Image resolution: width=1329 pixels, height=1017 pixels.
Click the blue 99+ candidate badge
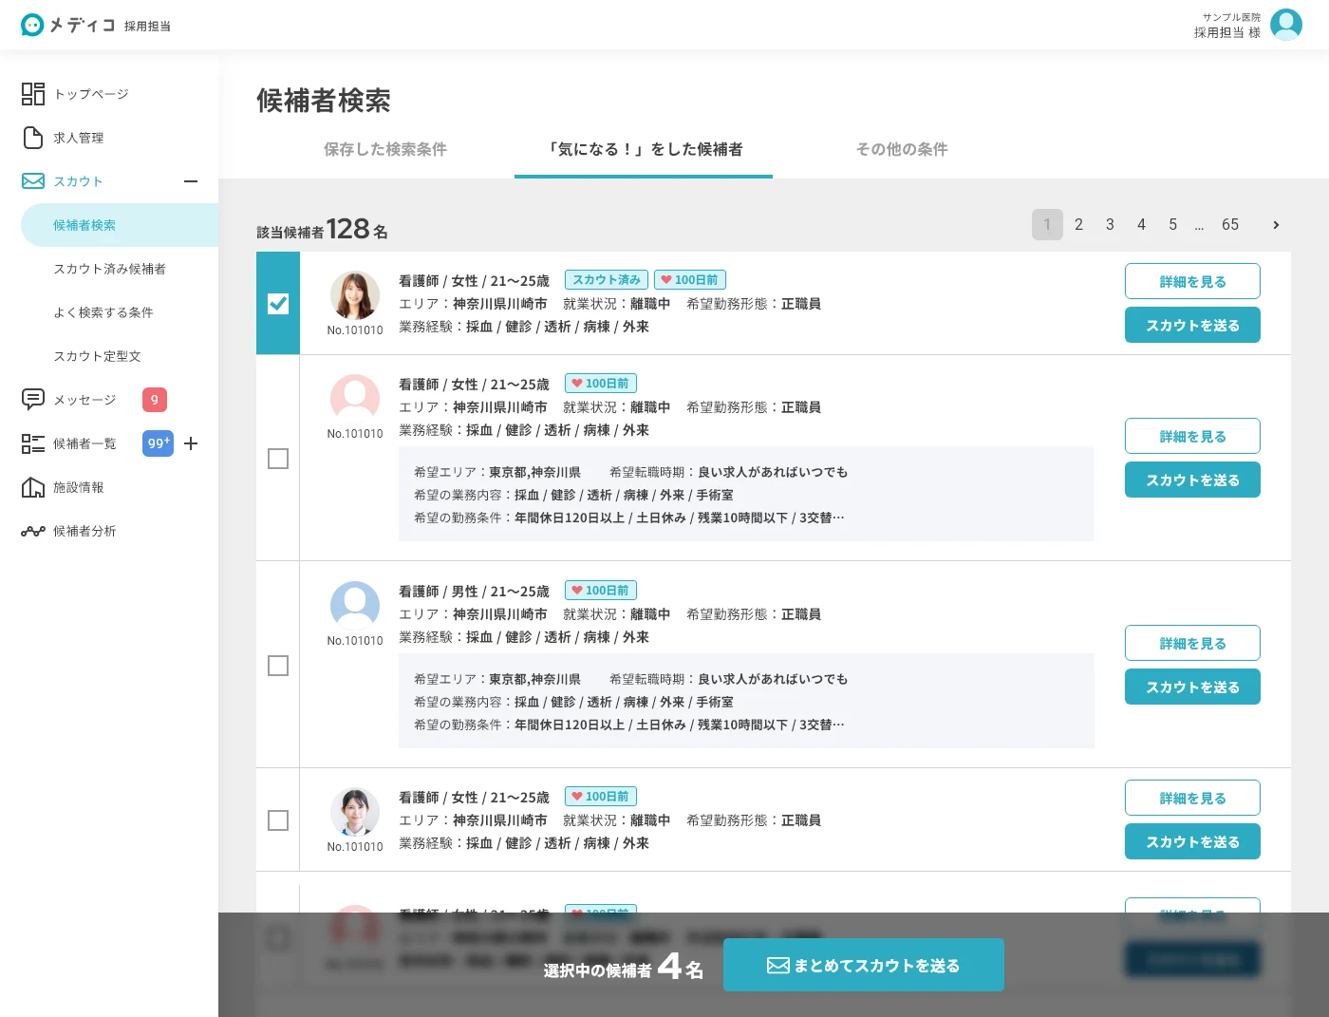[159, 443]
